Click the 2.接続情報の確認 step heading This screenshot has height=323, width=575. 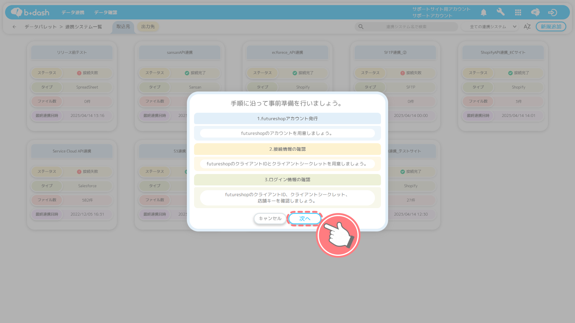click(x=287, y=149)
